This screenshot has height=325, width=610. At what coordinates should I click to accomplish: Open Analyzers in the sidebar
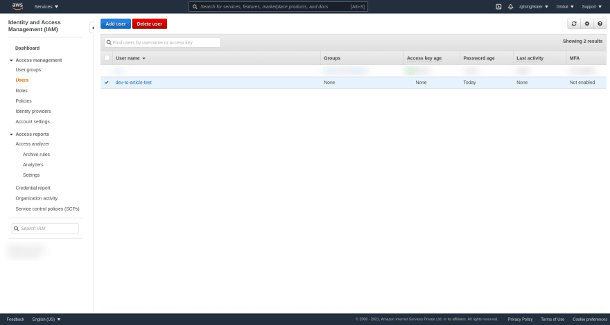coord(33,165)
